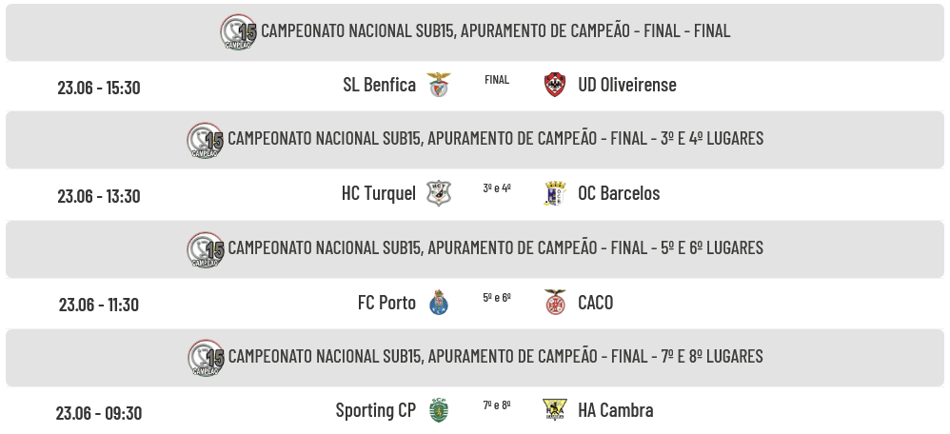Click the HC Turquel club crest
950x434 pixels.
(x=439, y=193)
